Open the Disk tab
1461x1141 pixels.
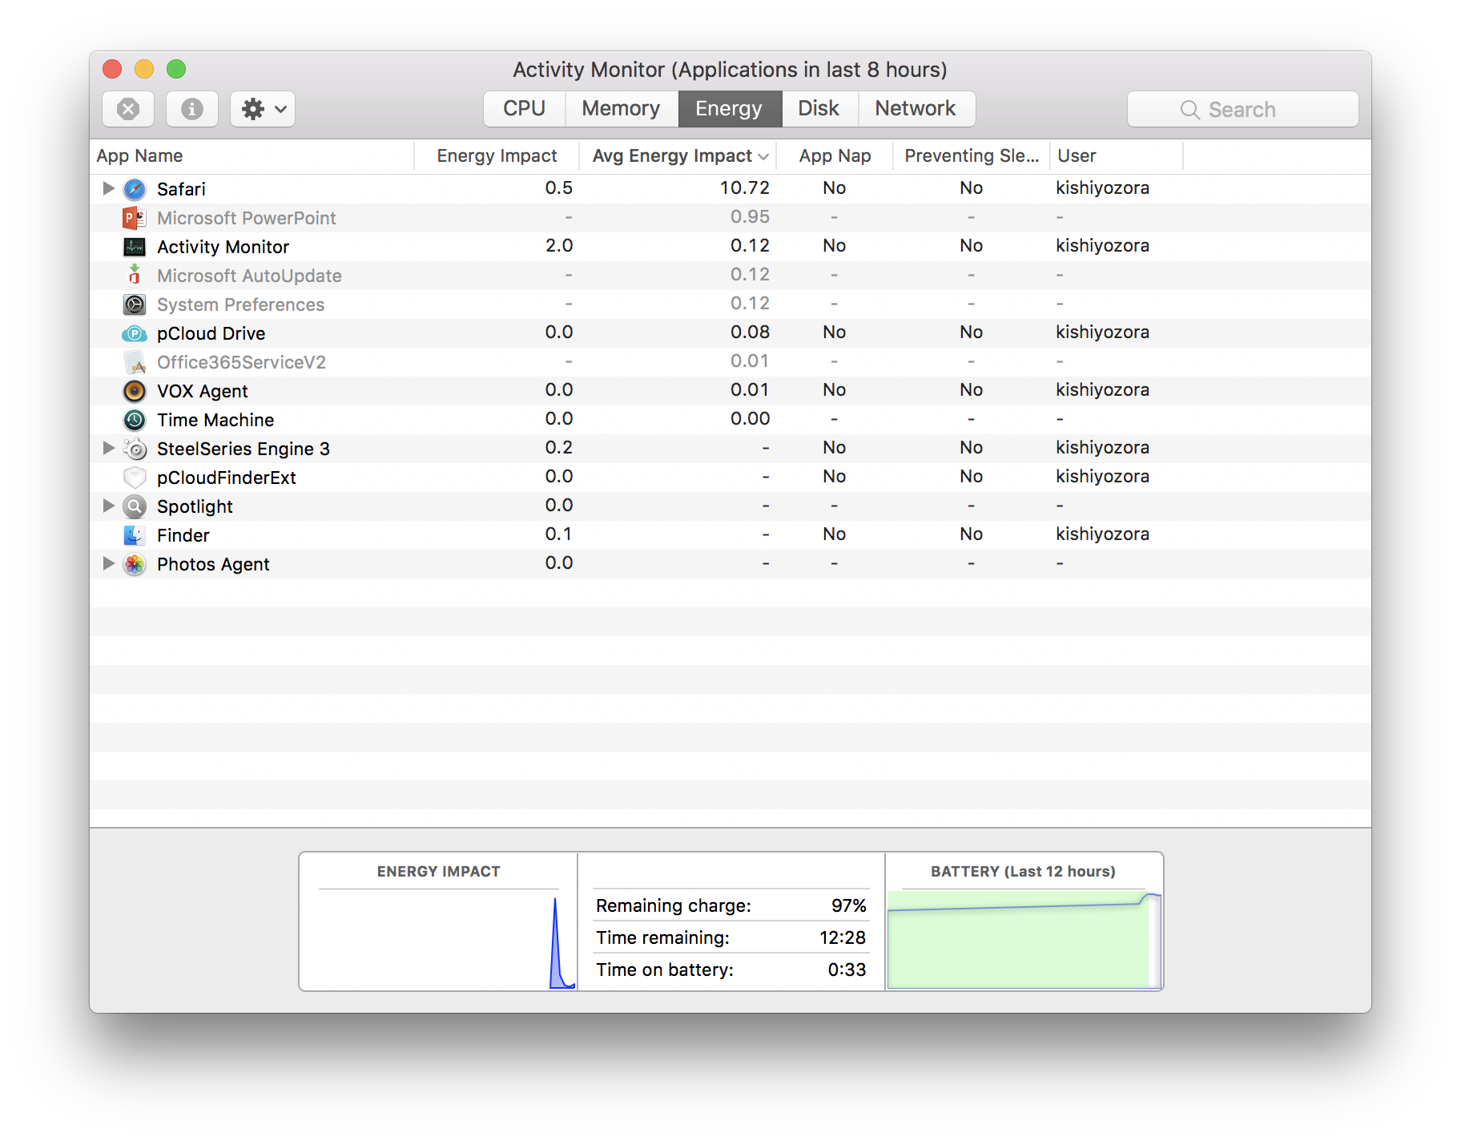tap(819, 109)
